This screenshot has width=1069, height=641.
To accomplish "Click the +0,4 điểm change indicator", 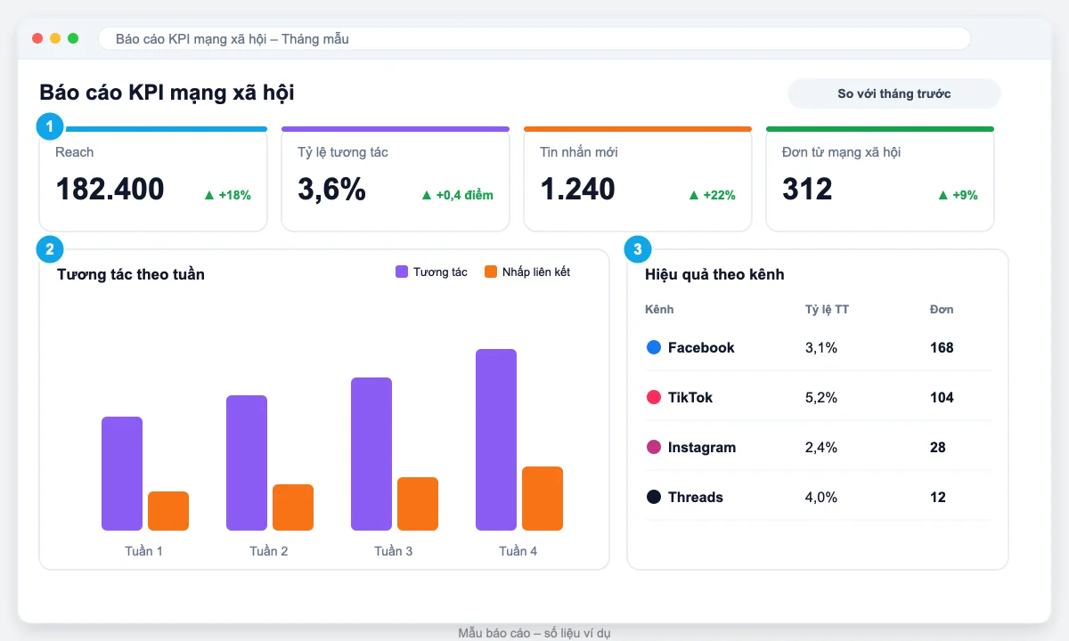I will 457,195.
